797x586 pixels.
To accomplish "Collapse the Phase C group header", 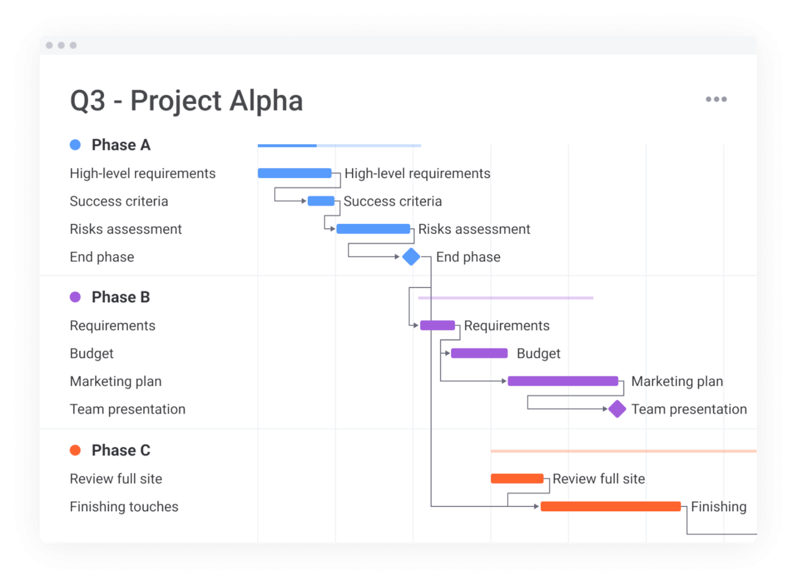I will (121, 450).
